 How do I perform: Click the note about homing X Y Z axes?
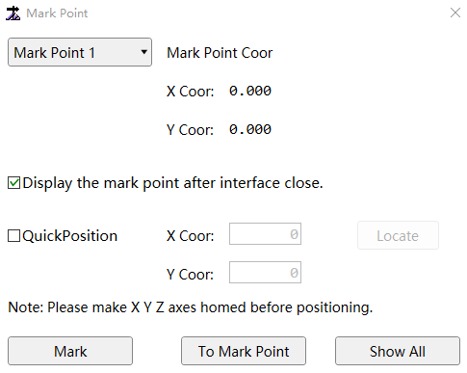pyautogui.click(x=191, y=307)
